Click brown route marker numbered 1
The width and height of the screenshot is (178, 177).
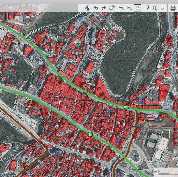(x=27, y=168)
